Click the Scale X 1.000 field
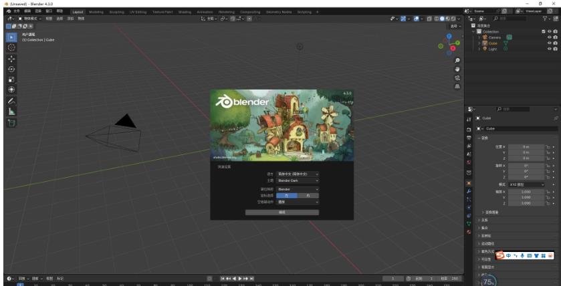Screen dimensions: 561x286 tap(526, 192)
